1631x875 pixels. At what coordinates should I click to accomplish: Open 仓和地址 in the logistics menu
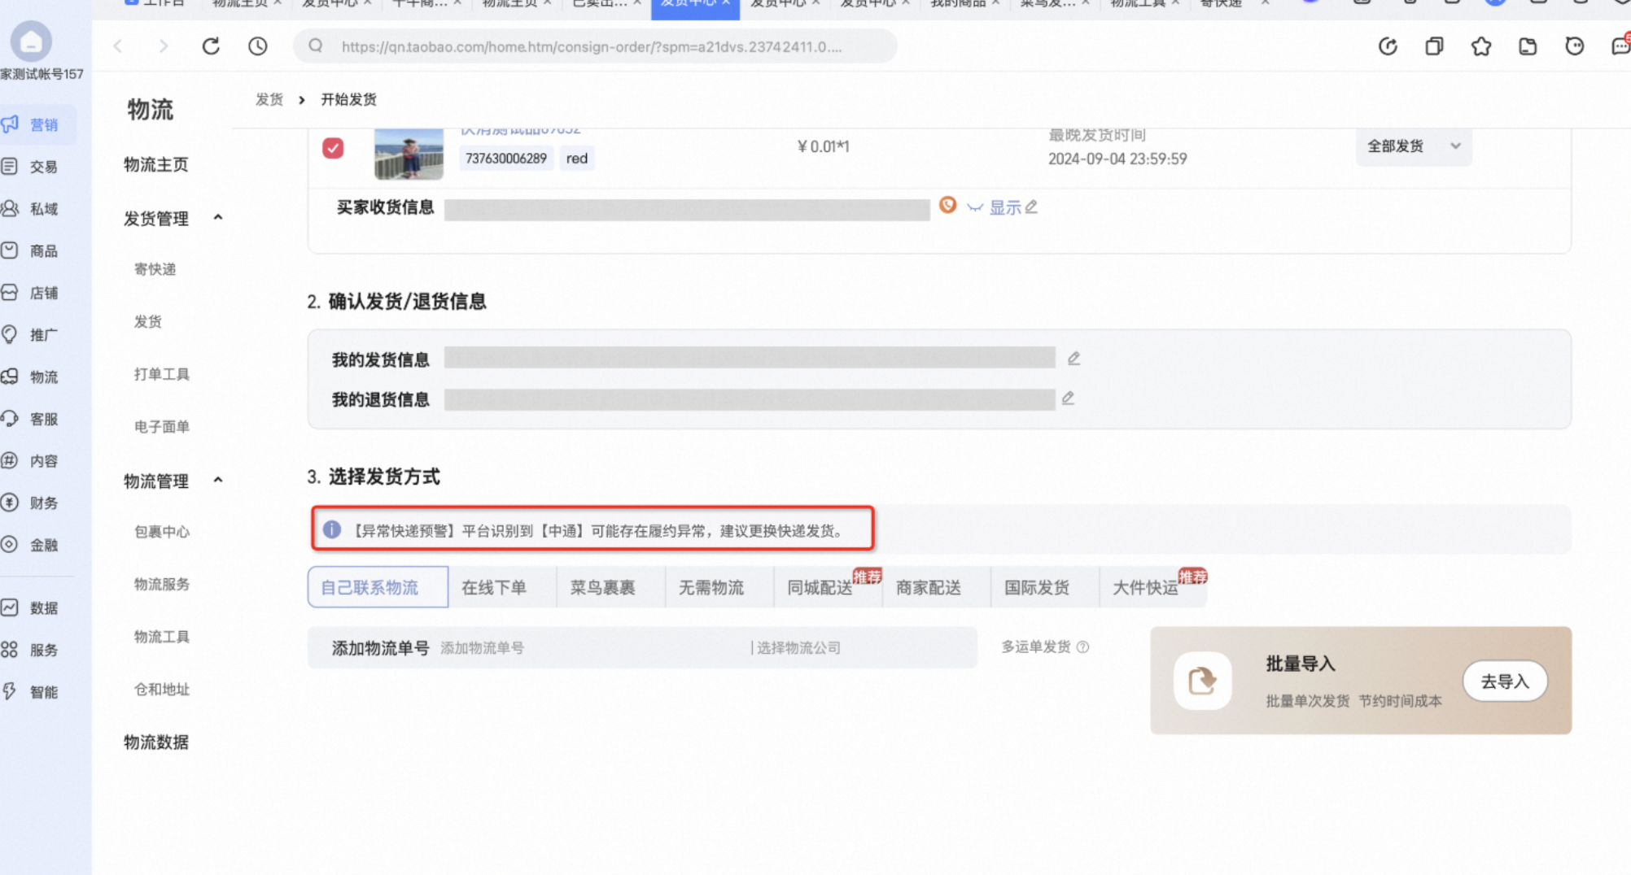(162, 690)
